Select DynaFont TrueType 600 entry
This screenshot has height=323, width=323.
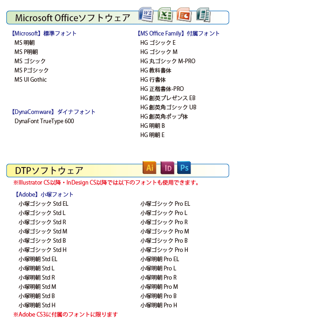44,121
